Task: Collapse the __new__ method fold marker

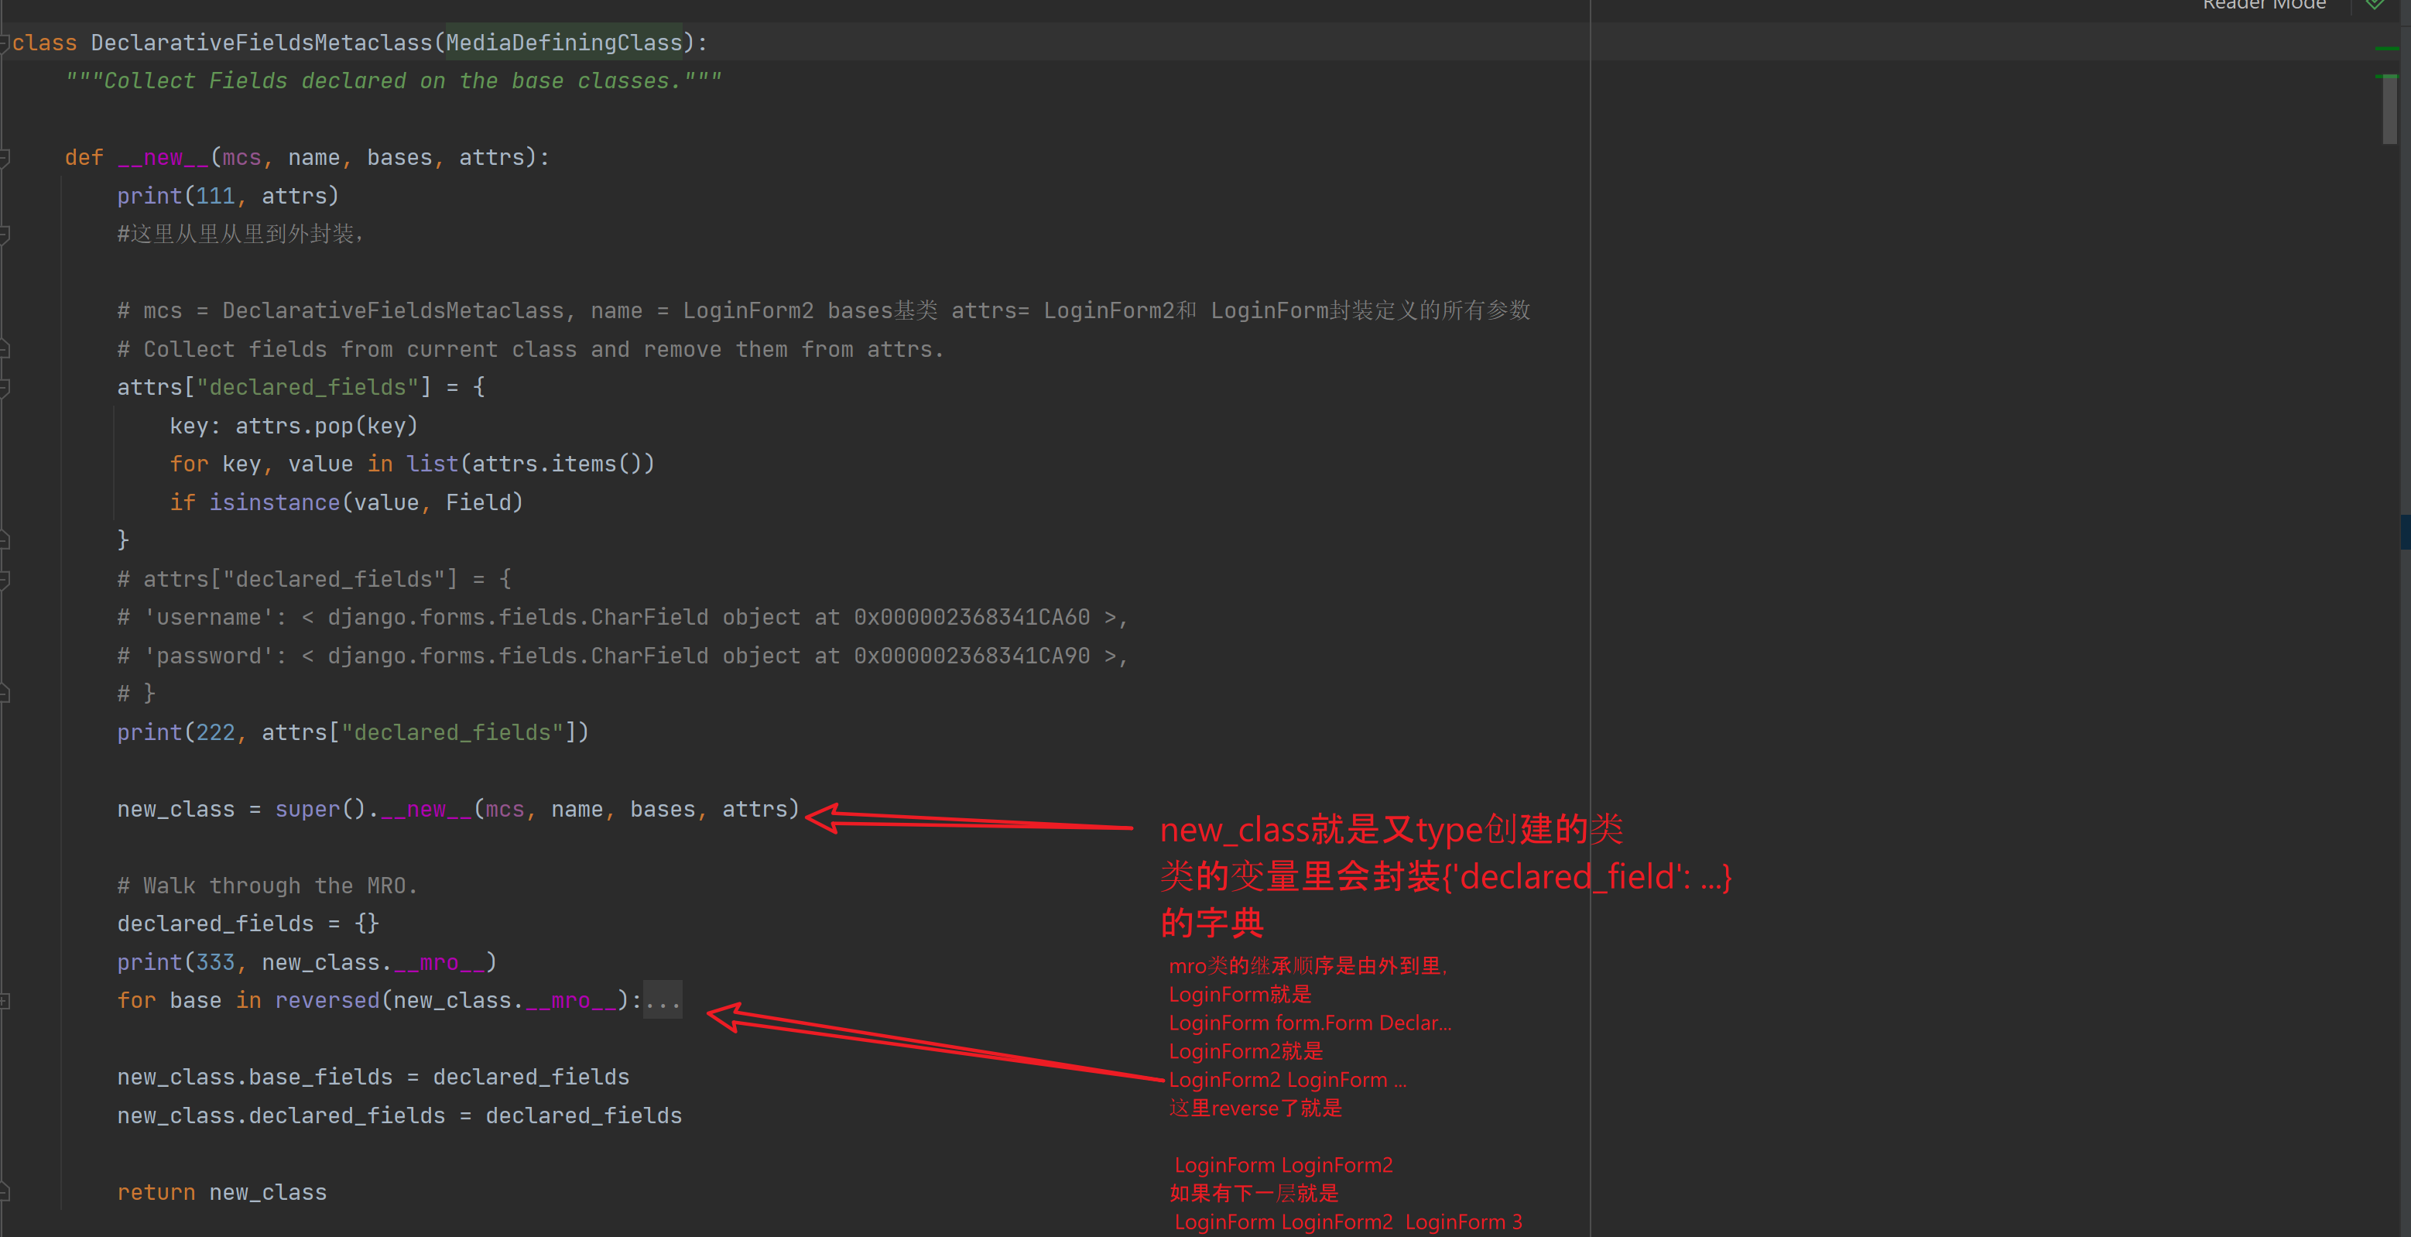Action: 5,157
